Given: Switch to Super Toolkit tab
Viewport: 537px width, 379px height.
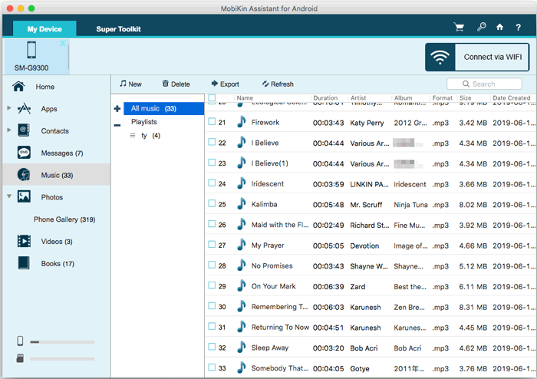Looking at the screenshot, I should pos(118,29).
